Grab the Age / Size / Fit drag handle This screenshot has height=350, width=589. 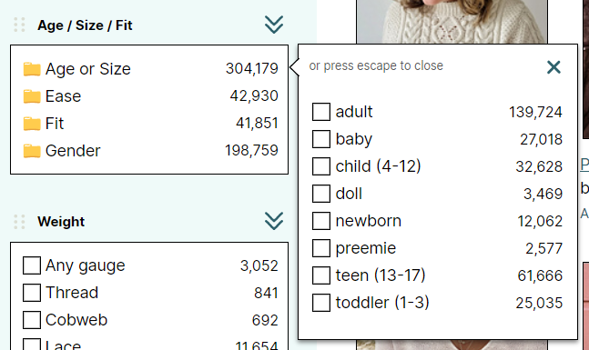(19, 25)
